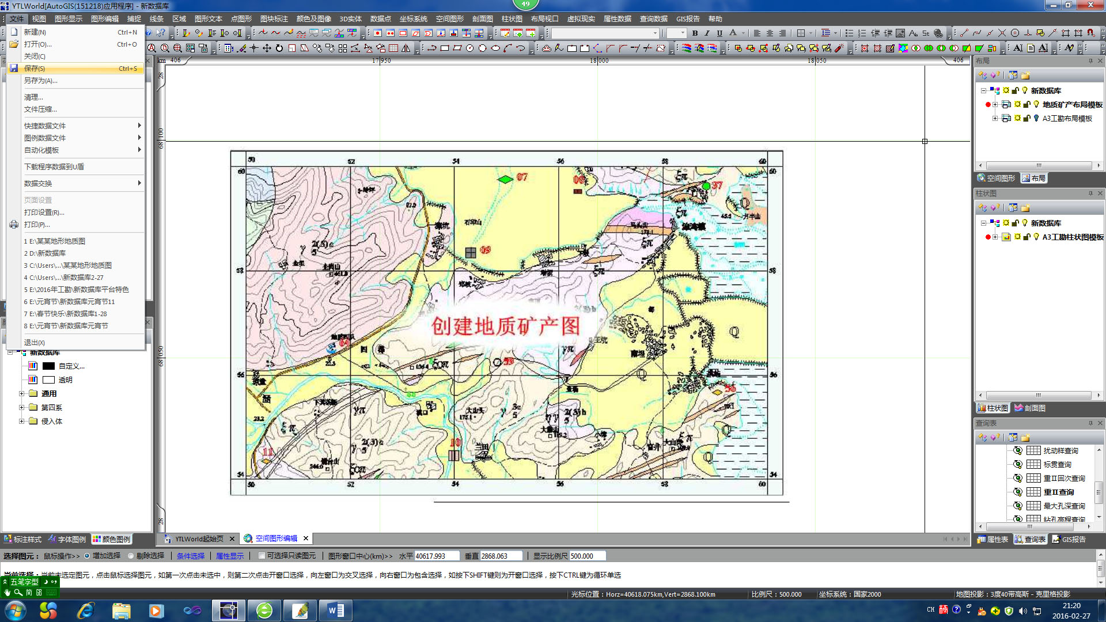Click the firecracker explode tool icon
This screenshot has width=1106, height=622.
(x=839, y=48)
